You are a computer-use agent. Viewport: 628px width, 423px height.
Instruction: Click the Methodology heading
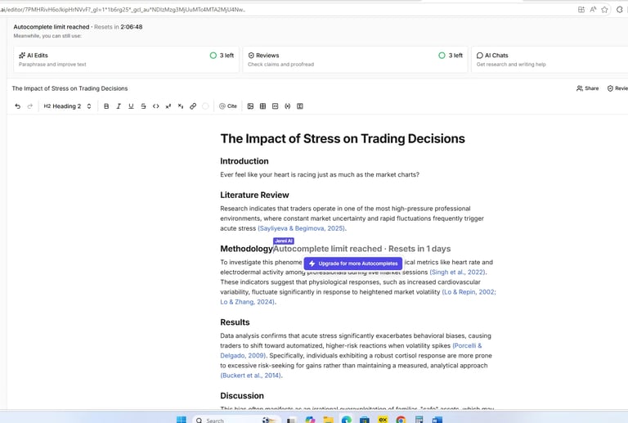click(x=246, y=249)
